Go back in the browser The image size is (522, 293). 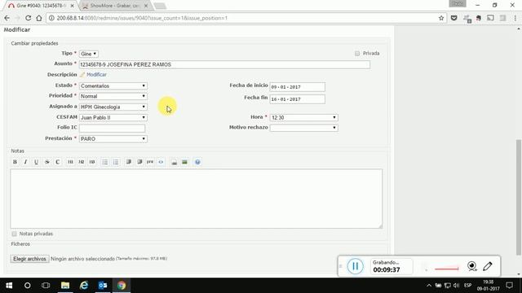click(x=7, y=18)
